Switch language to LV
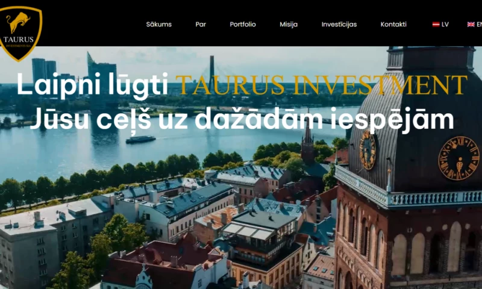Viewport: 482px width, 289px height. coord(440,24)
